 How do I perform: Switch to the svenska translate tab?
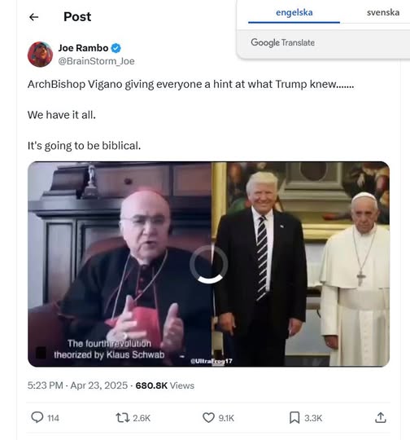pyautogui.click(x=383, y=12)
